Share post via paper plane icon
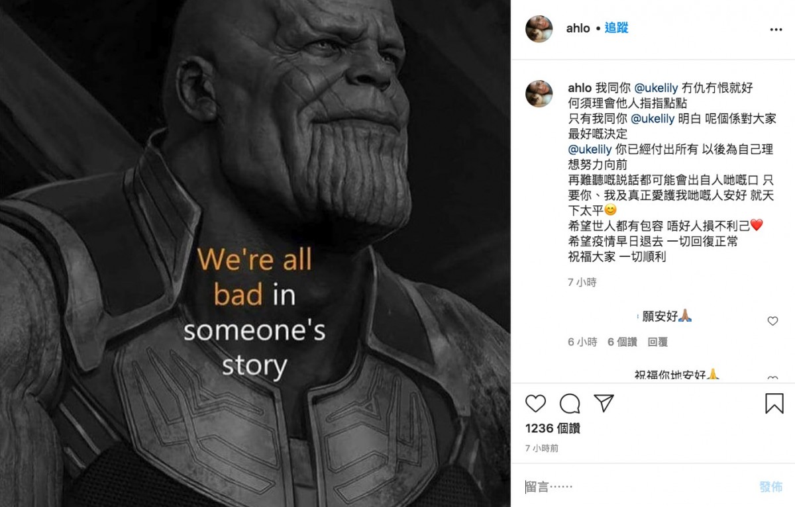 (x=604, y=403)
